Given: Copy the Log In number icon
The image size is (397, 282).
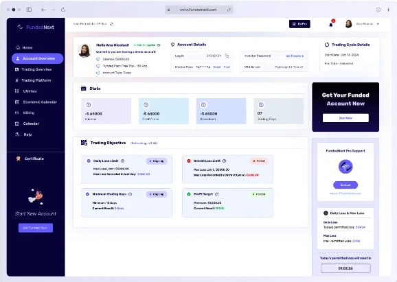Looking at the screenshot, I should (227, 56).
